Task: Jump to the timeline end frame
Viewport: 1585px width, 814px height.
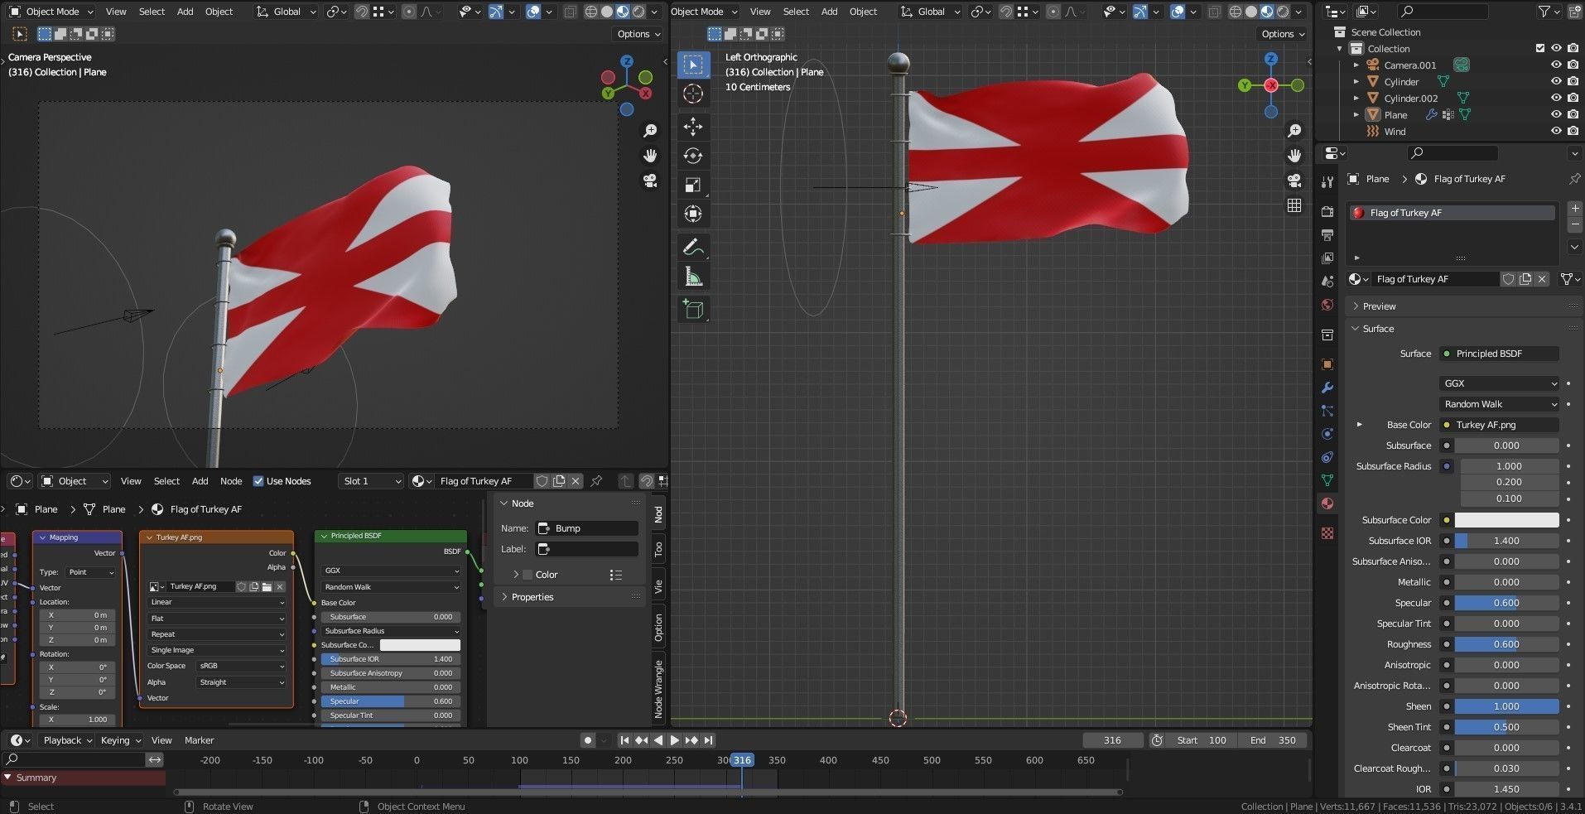Action: coord(708,740)
